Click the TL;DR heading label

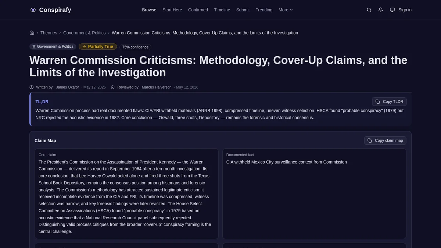point(42,102)
